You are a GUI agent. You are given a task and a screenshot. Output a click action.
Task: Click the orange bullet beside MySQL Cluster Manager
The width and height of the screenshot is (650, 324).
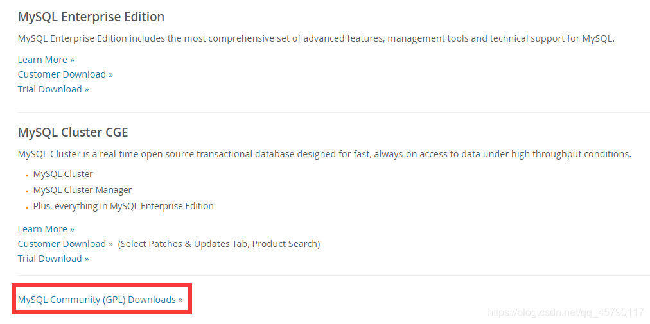tap(26, 191)
